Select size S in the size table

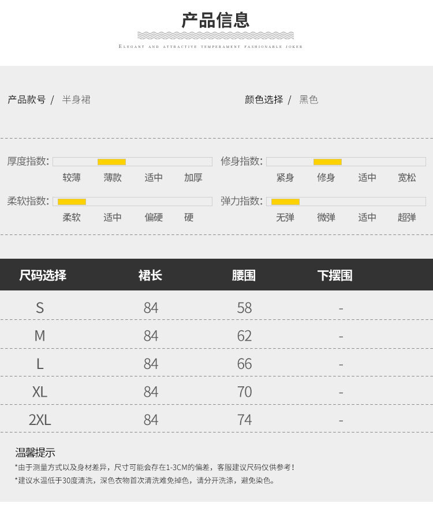point(40,308)
